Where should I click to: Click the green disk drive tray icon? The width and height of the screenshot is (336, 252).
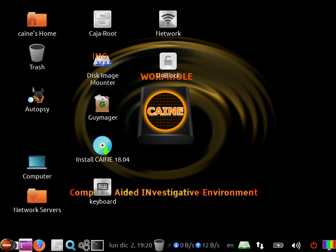coord(244,245)
